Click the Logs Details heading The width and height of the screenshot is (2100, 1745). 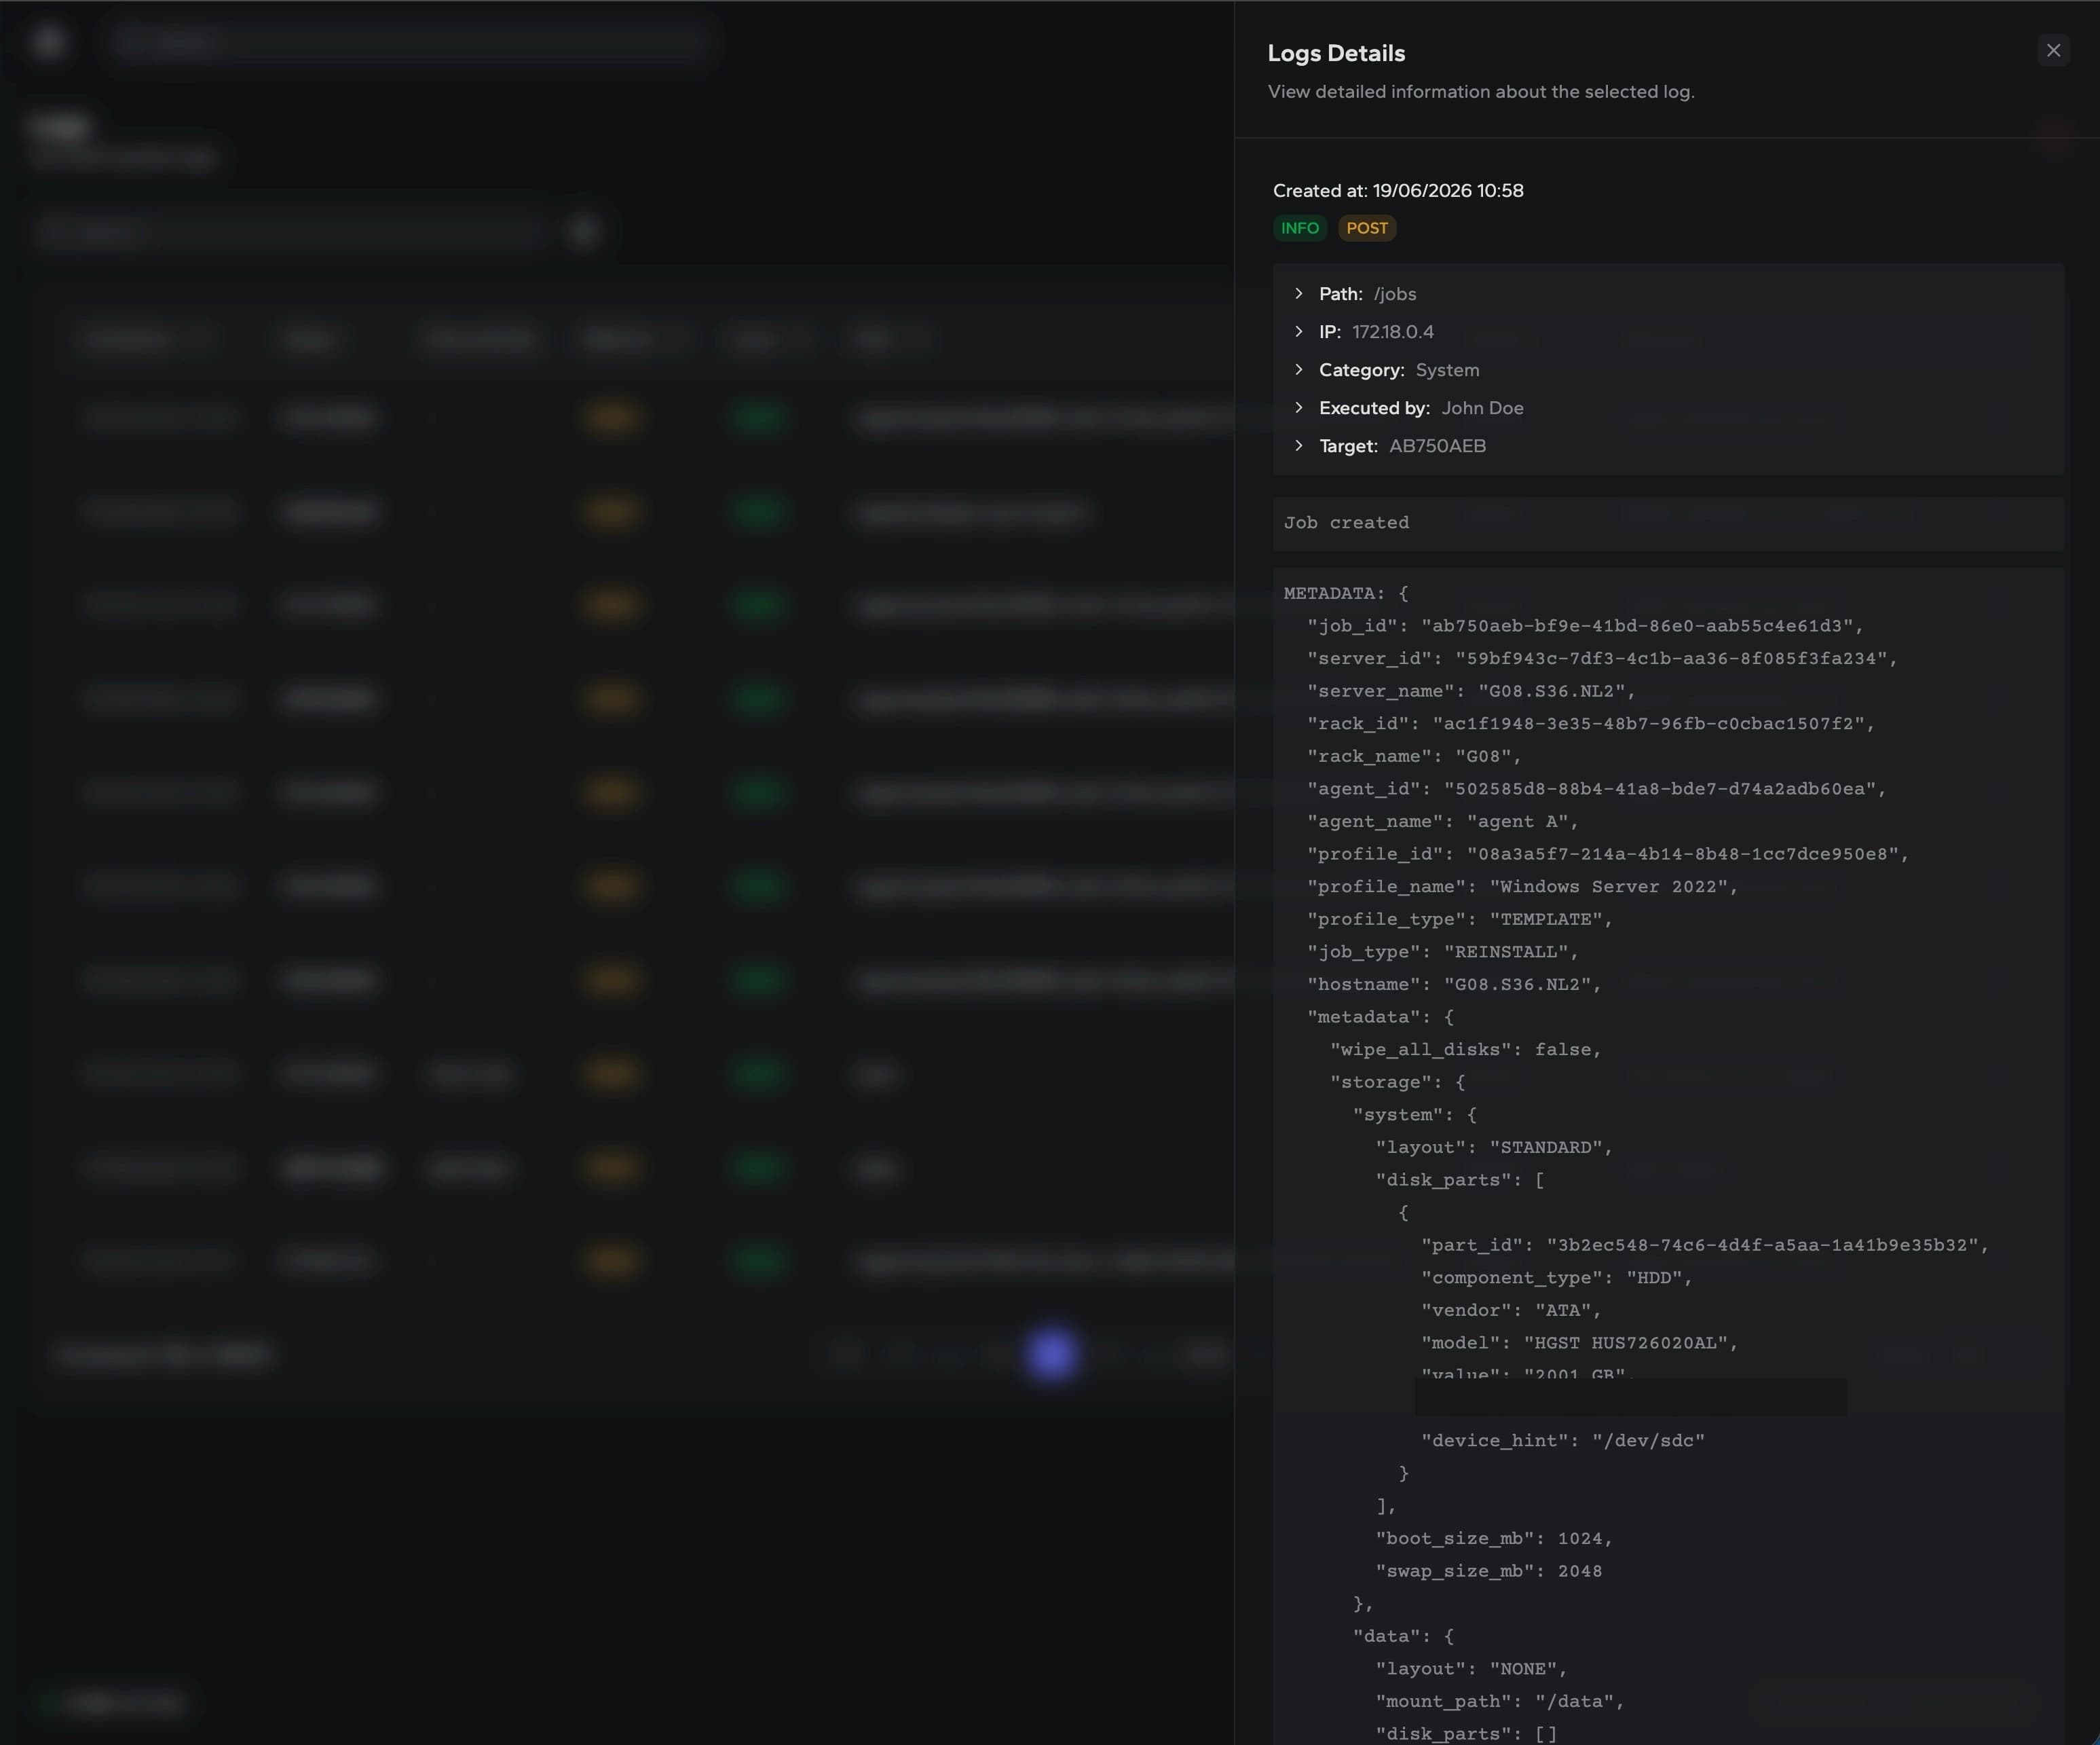[x=1336, y=53]
